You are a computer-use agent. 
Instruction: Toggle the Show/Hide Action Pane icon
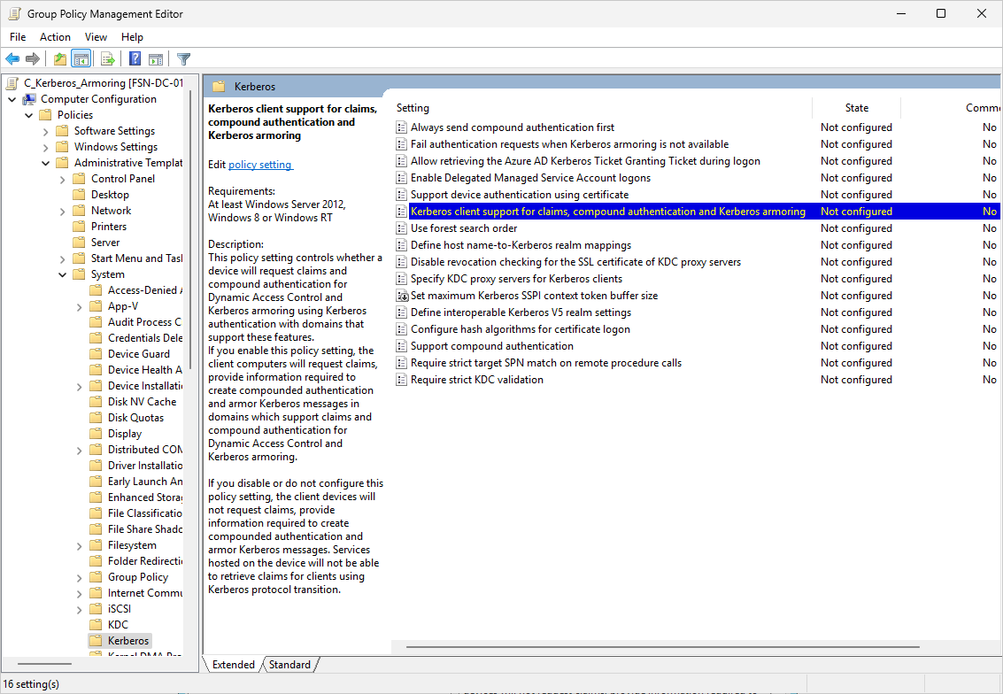[x=156, y=59]
